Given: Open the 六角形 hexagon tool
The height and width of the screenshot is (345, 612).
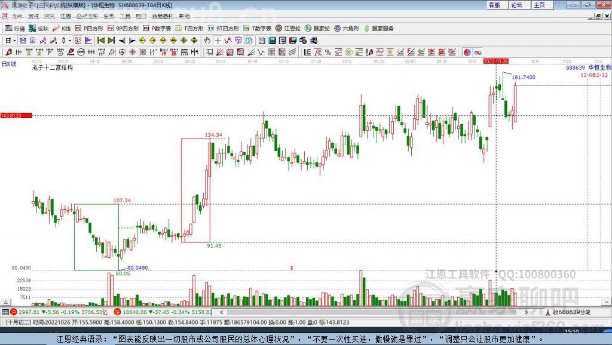Looking at the screenshot, I should click(347, 29).
